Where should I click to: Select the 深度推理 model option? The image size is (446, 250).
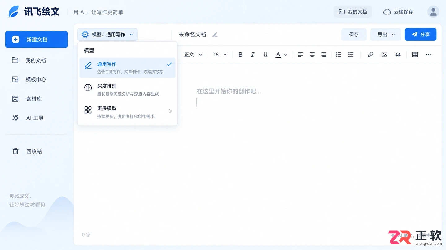(x=127, y=90)
